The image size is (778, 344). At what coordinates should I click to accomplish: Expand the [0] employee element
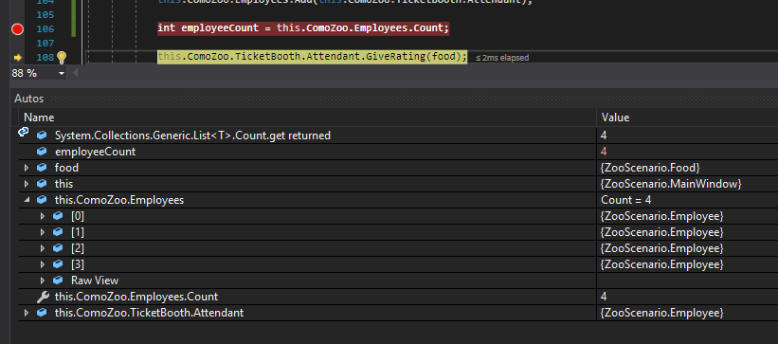tap(43, 216)
